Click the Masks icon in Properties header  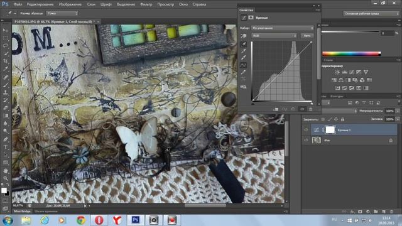[251, 18]
